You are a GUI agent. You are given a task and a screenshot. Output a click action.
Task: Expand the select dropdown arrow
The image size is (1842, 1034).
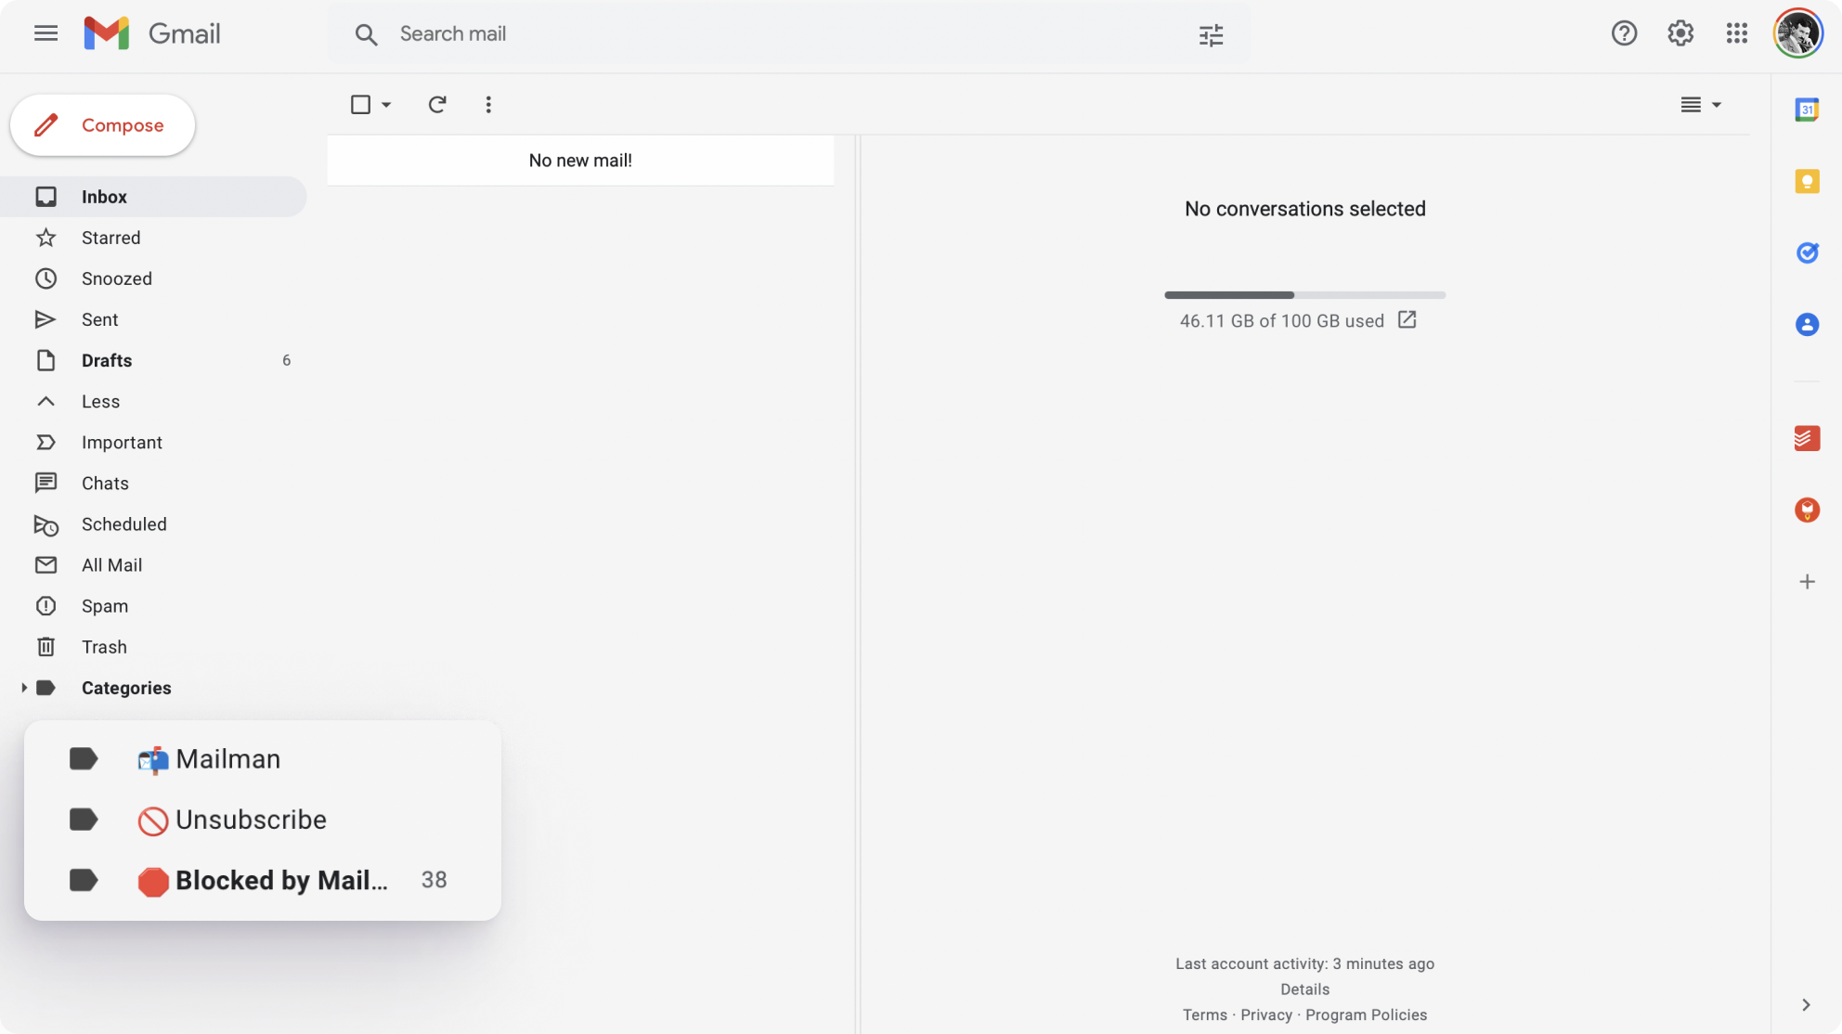pos(386,104)
